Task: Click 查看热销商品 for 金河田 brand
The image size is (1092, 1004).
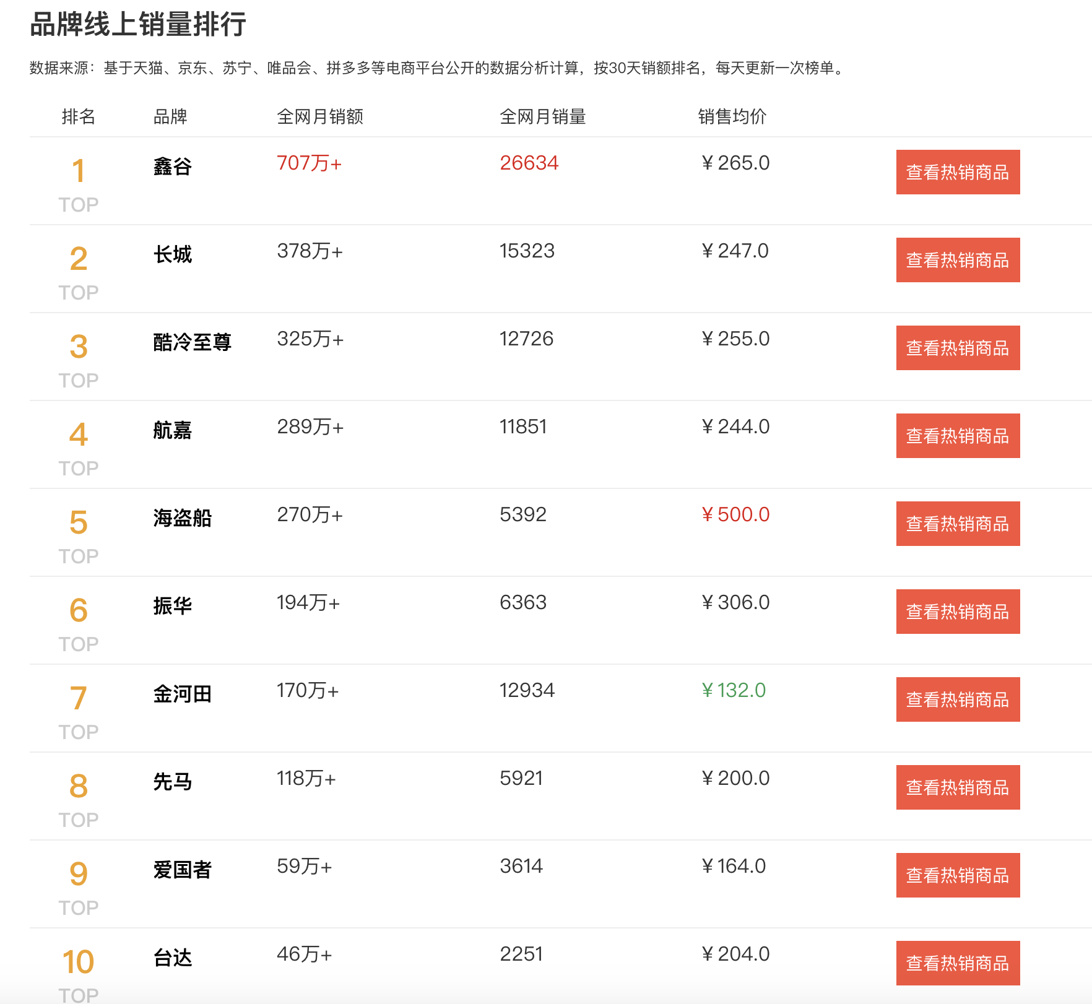Action: (x=957, y=699)
